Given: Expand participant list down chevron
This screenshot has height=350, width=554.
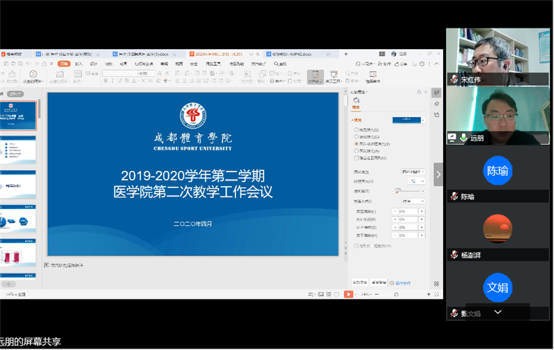Looking at the screenshot, I should (x=498, y=312).
